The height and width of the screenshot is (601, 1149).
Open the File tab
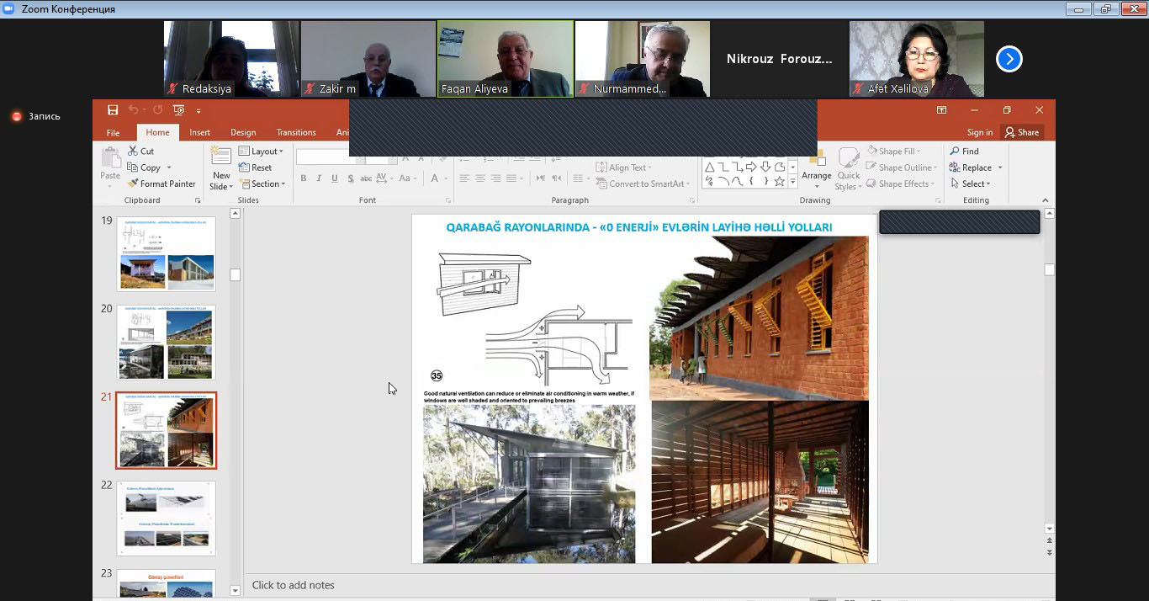coord(113,133)
